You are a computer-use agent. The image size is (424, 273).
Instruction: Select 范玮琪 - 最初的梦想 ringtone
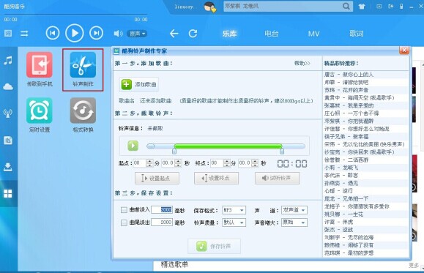pyautogui.click(x=366, y=253)
